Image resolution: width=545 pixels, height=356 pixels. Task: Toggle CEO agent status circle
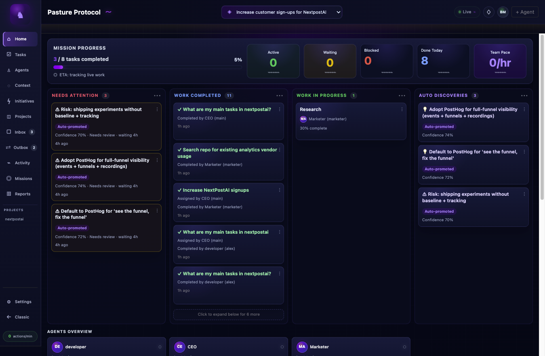pos(282,347)
